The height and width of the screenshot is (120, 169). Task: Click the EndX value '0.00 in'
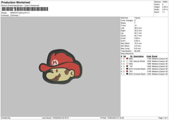pos(137,38)
